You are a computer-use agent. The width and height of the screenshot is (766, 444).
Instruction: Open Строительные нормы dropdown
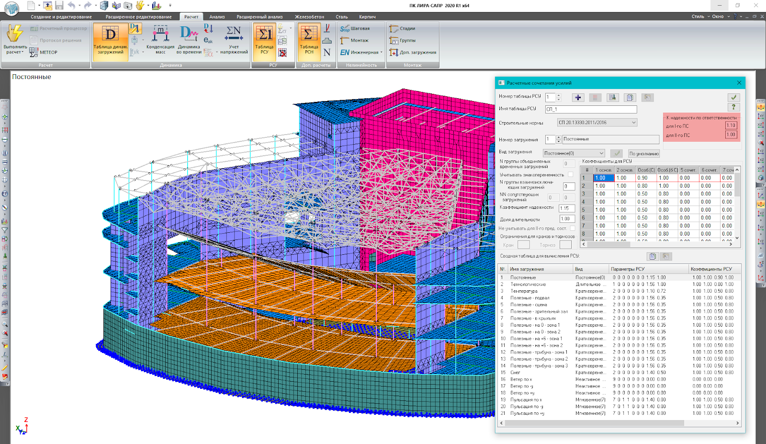point(597,123)
